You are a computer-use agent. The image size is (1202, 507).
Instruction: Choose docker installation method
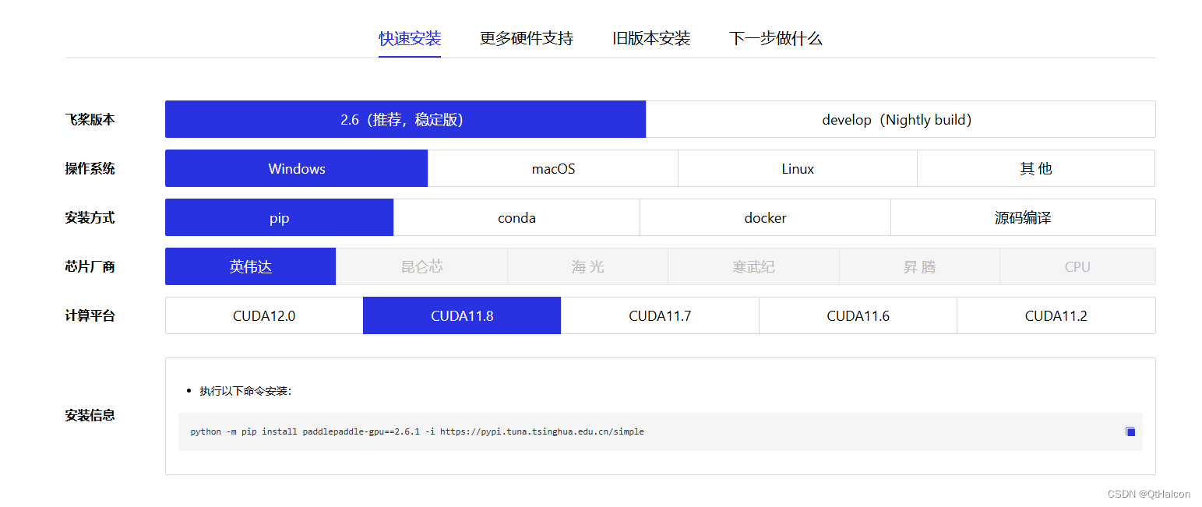coord(765,217)
